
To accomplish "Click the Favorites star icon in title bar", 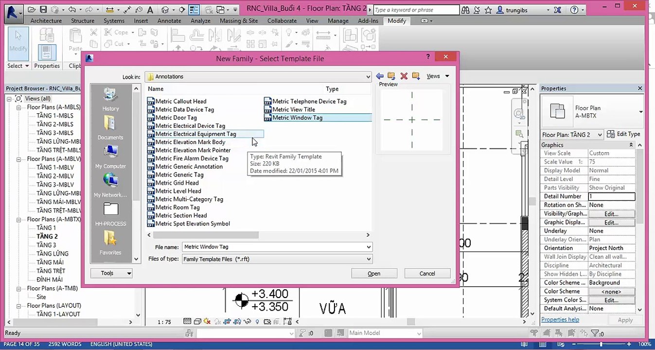I will click(488, 10).
